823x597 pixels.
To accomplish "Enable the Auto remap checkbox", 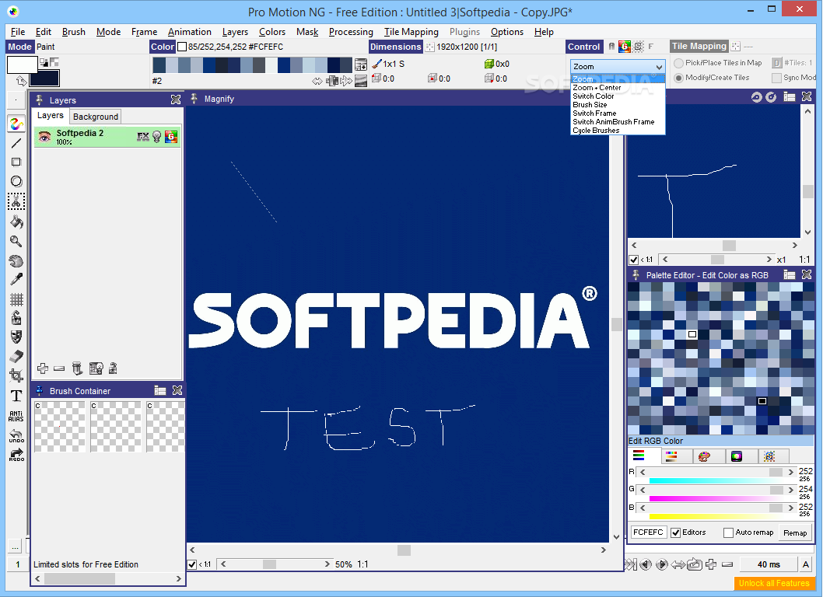I will [x=728, y=532].
